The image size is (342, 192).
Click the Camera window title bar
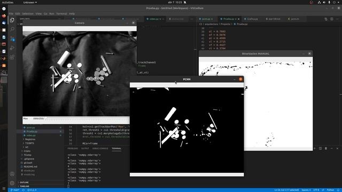[x=80, y=23]
